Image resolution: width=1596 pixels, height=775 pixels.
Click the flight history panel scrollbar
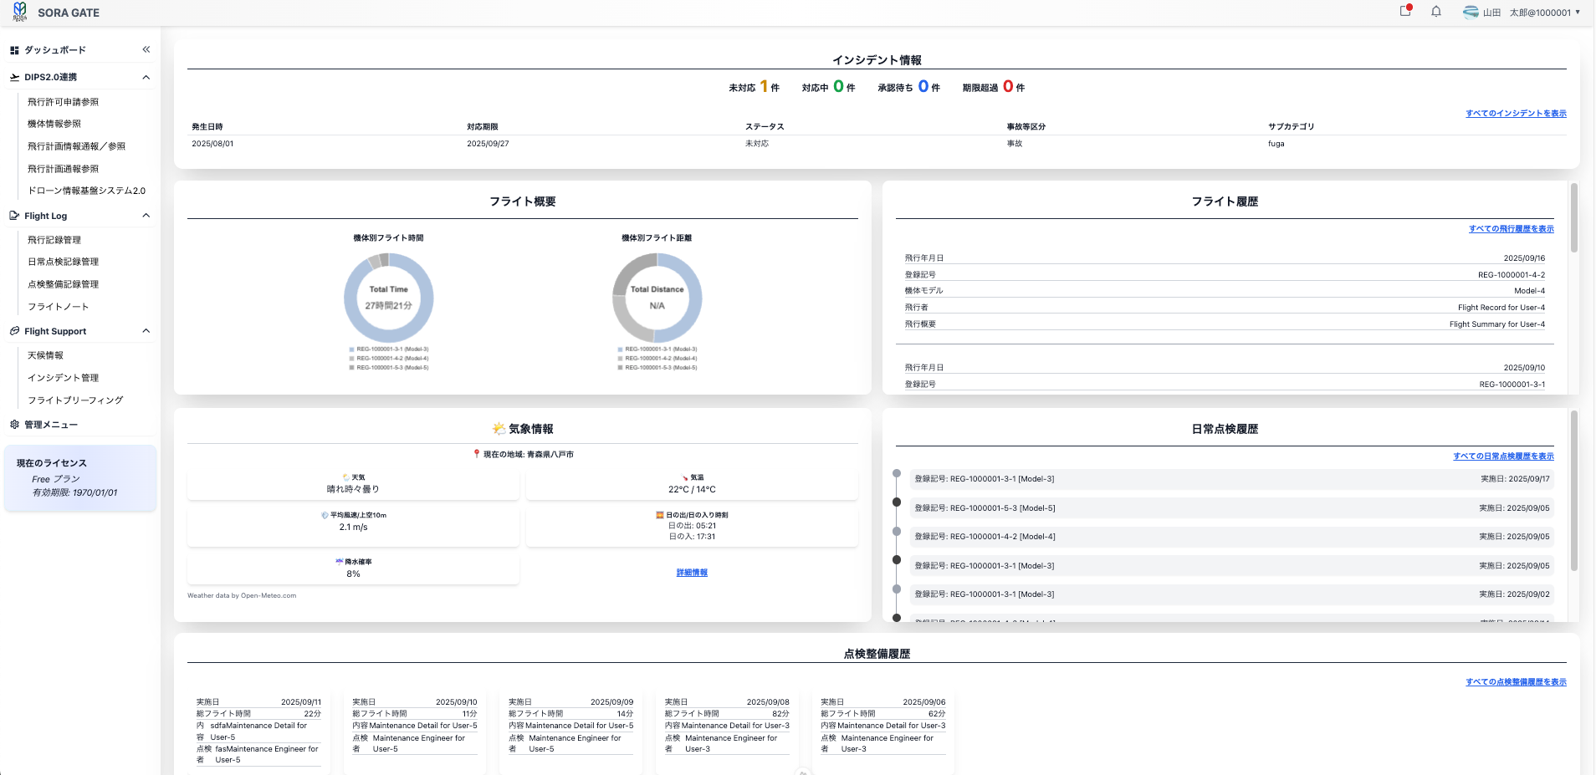tap(1573, 217)
